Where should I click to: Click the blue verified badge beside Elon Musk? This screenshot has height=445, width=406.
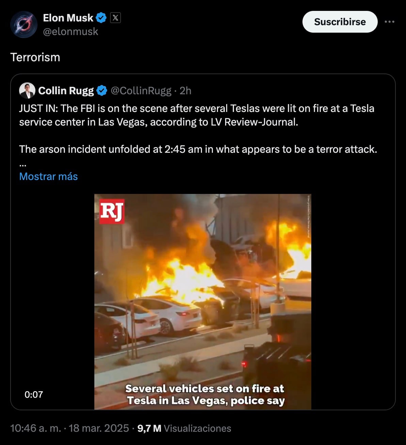click(101, 18)
